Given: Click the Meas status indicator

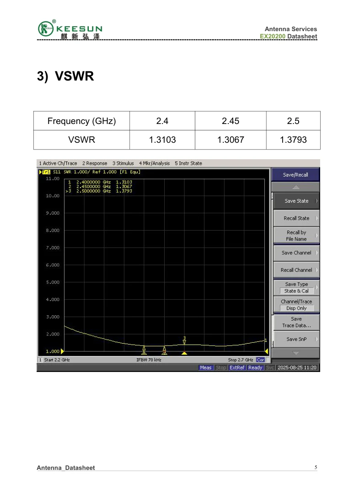Looking at the screenshot, I should pyautogui.click(x=205, y=367).
